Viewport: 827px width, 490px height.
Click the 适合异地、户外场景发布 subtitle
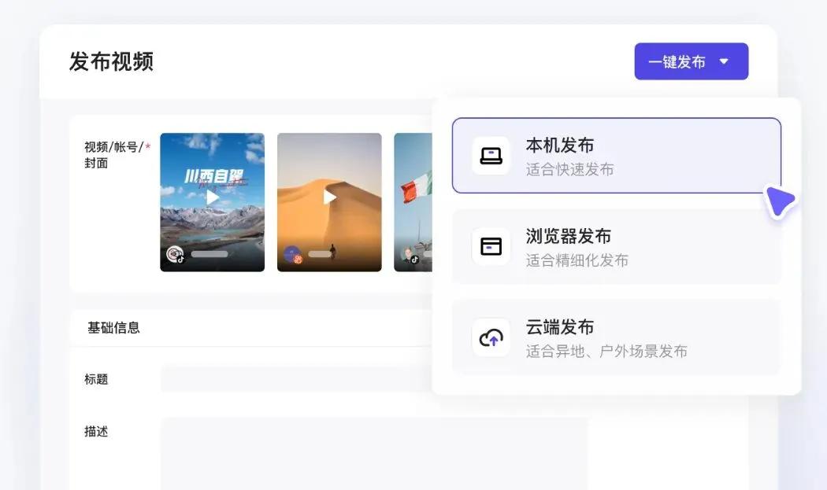click(606, 352)
